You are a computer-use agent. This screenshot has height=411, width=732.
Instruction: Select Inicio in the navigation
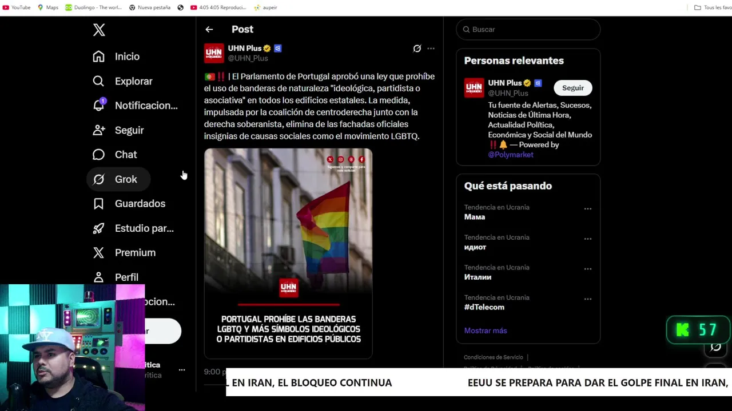[127, 57]
